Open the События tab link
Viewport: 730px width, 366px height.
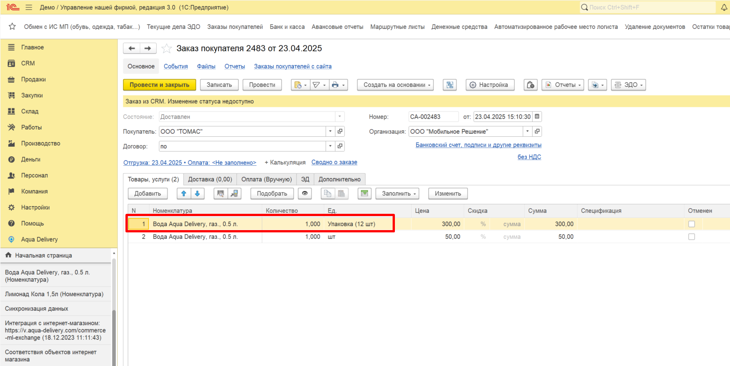(x=176, y=66)
